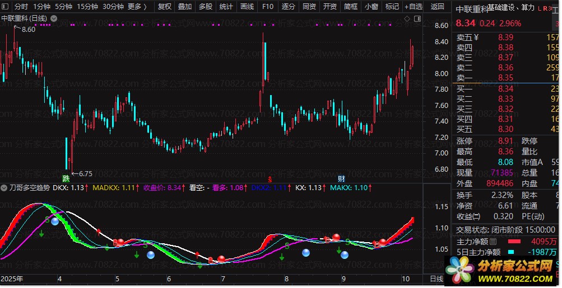Image resolution: width=562 pixels, height=288 pixels.
Task: Toggle the 叠加 overlay option
Action: click(x=185, y=7)
